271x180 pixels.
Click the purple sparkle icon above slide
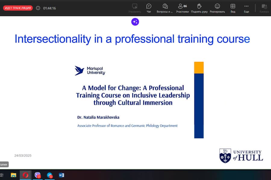coord(135,22)
